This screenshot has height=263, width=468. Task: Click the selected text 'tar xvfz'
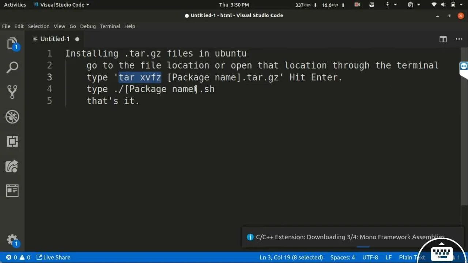[140, 77]
